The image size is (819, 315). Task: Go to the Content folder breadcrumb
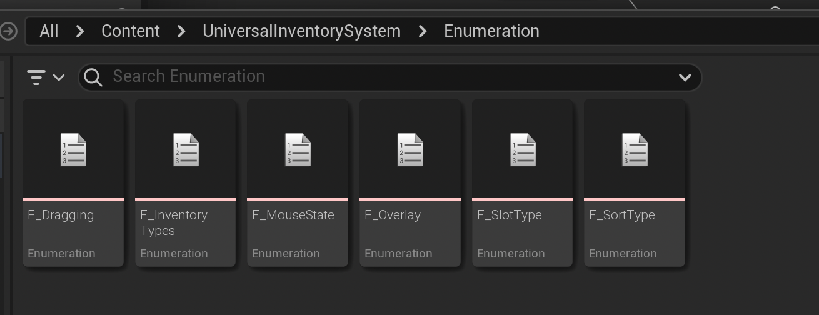pyautogui.click(x=131, y=31)
